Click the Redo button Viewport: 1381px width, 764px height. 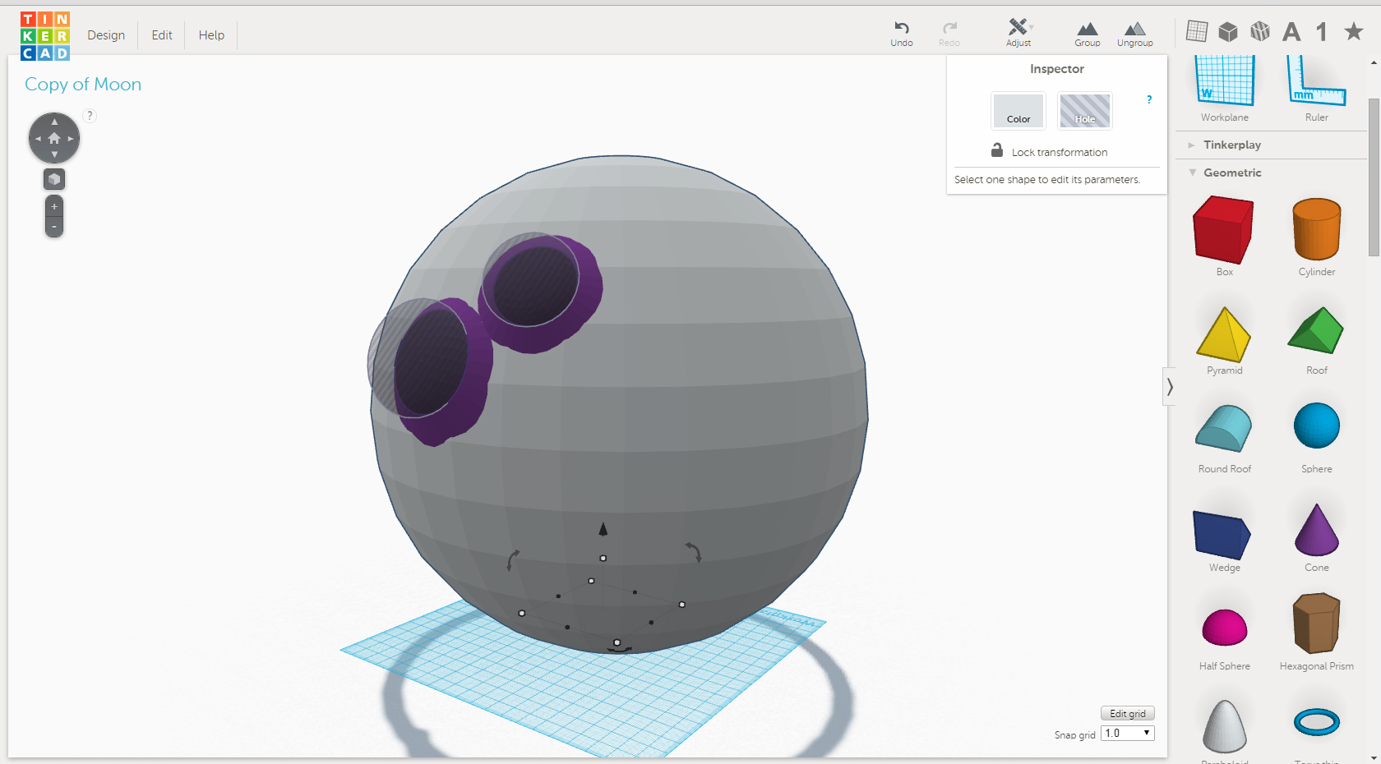click(x=949, y=34)
